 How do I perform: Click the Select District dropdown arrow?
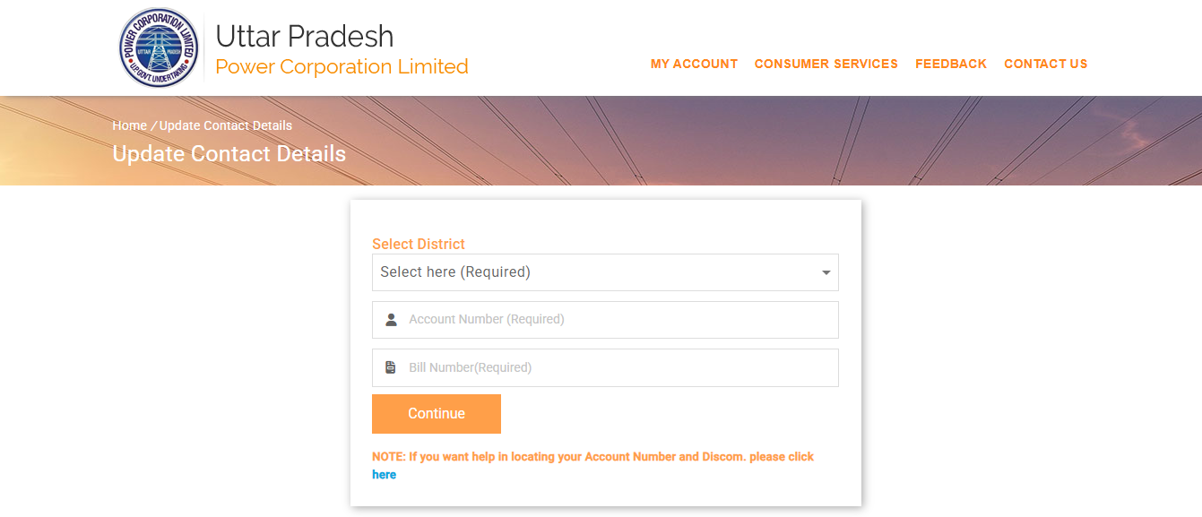pyautogui.click(x=826, y=272)
